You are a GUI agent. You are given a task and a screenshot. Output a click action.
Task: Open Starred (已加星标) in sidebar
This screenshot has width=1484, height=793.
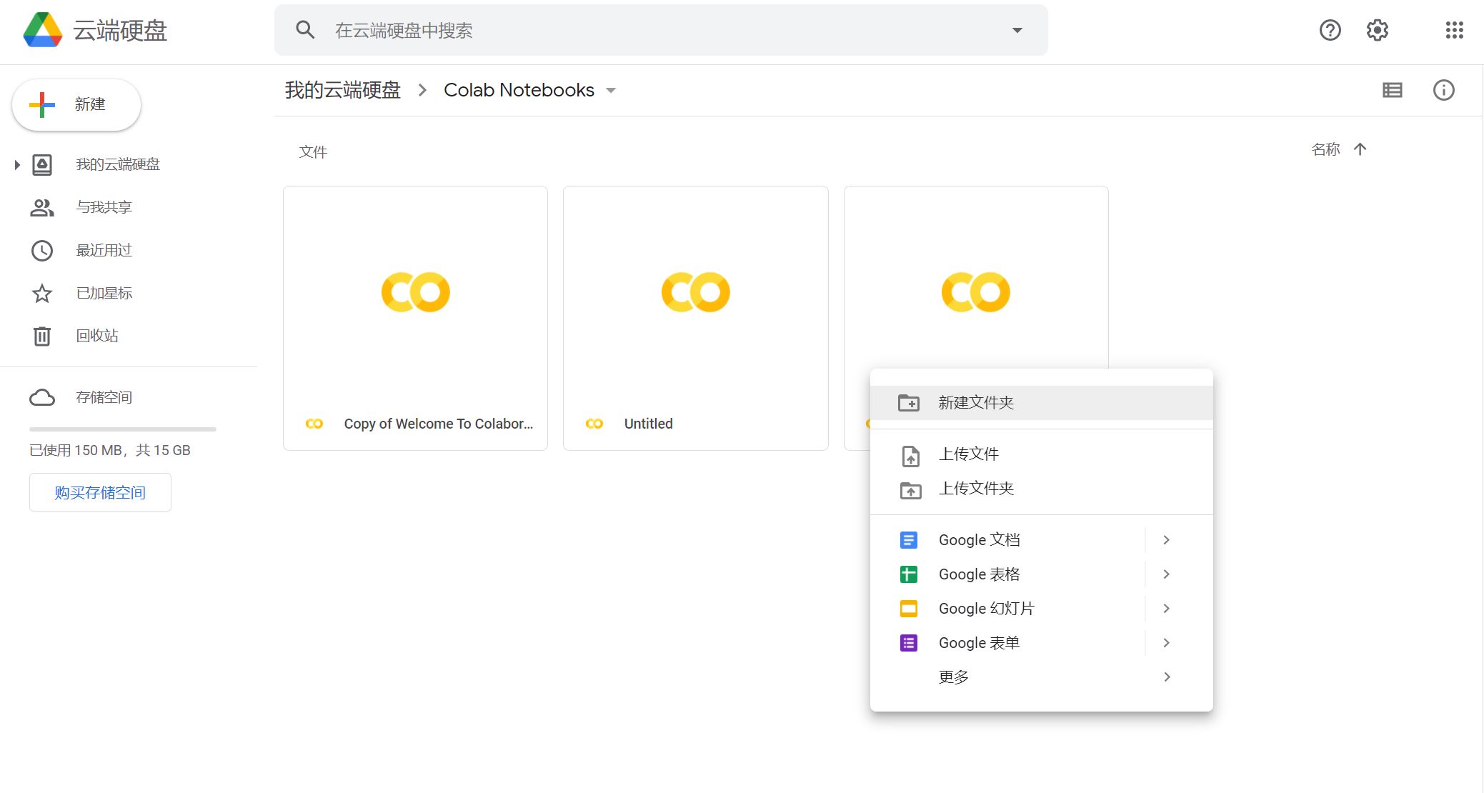(104, 293)
